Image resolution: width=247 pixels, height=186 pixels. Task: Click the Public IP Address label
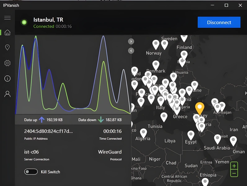coord(36,138)
